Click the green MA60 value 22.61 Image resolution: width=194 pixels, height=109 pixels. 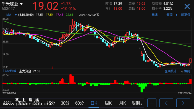click(x=69, y=15)
